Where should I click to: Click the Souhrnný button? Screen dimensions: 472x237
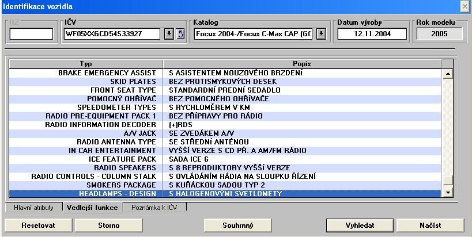click(x=237, y=224)
